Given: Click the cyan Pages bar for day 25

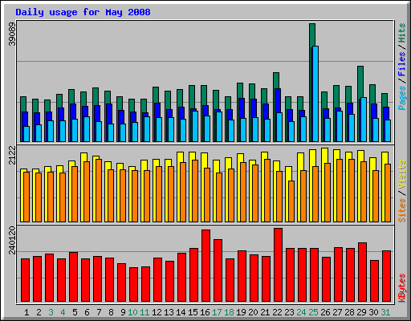Looking at the screenshot, I should [x=315, y=94].
